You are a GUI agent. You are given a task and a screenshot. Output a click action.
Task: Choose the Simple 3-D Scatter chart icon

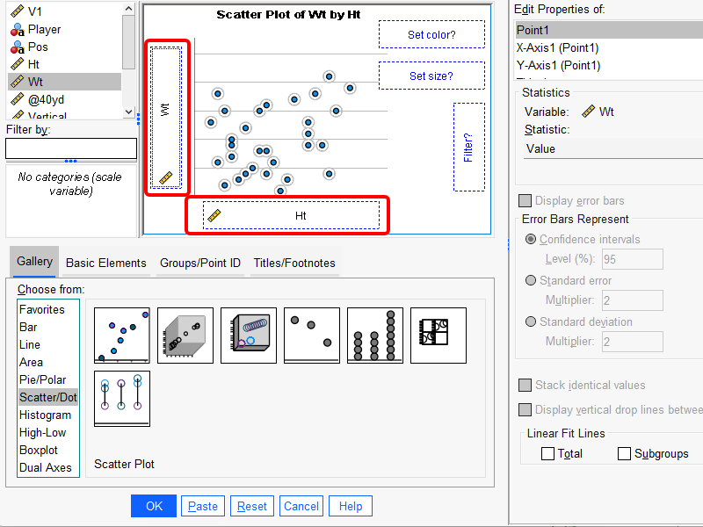[x=185, y=336]
